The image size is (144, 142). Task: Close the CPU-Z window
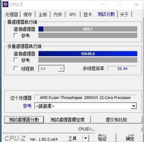pyautogui.click(x=136, y=5)
